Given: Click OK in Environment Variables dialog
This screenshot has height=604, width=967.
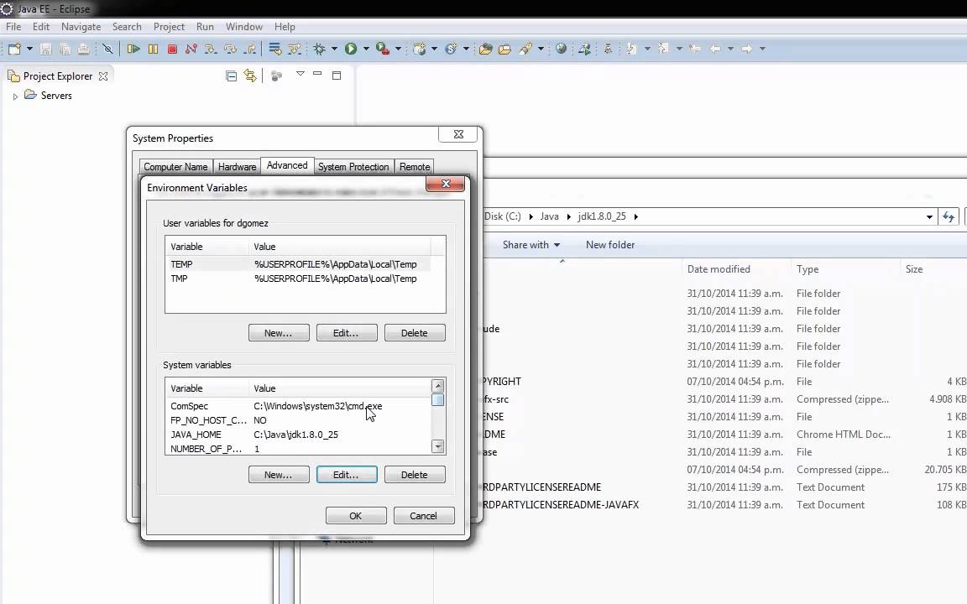Looking at the screenshot, I should point(356,516).
